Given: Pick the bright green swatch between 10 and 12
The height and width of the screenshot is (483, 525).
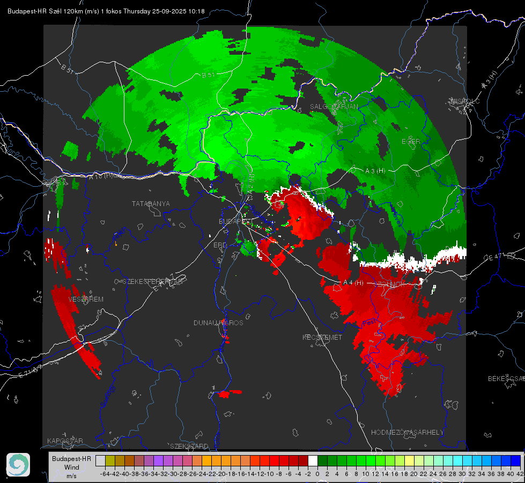Looking at the screenshot, I should coord(371,460).
